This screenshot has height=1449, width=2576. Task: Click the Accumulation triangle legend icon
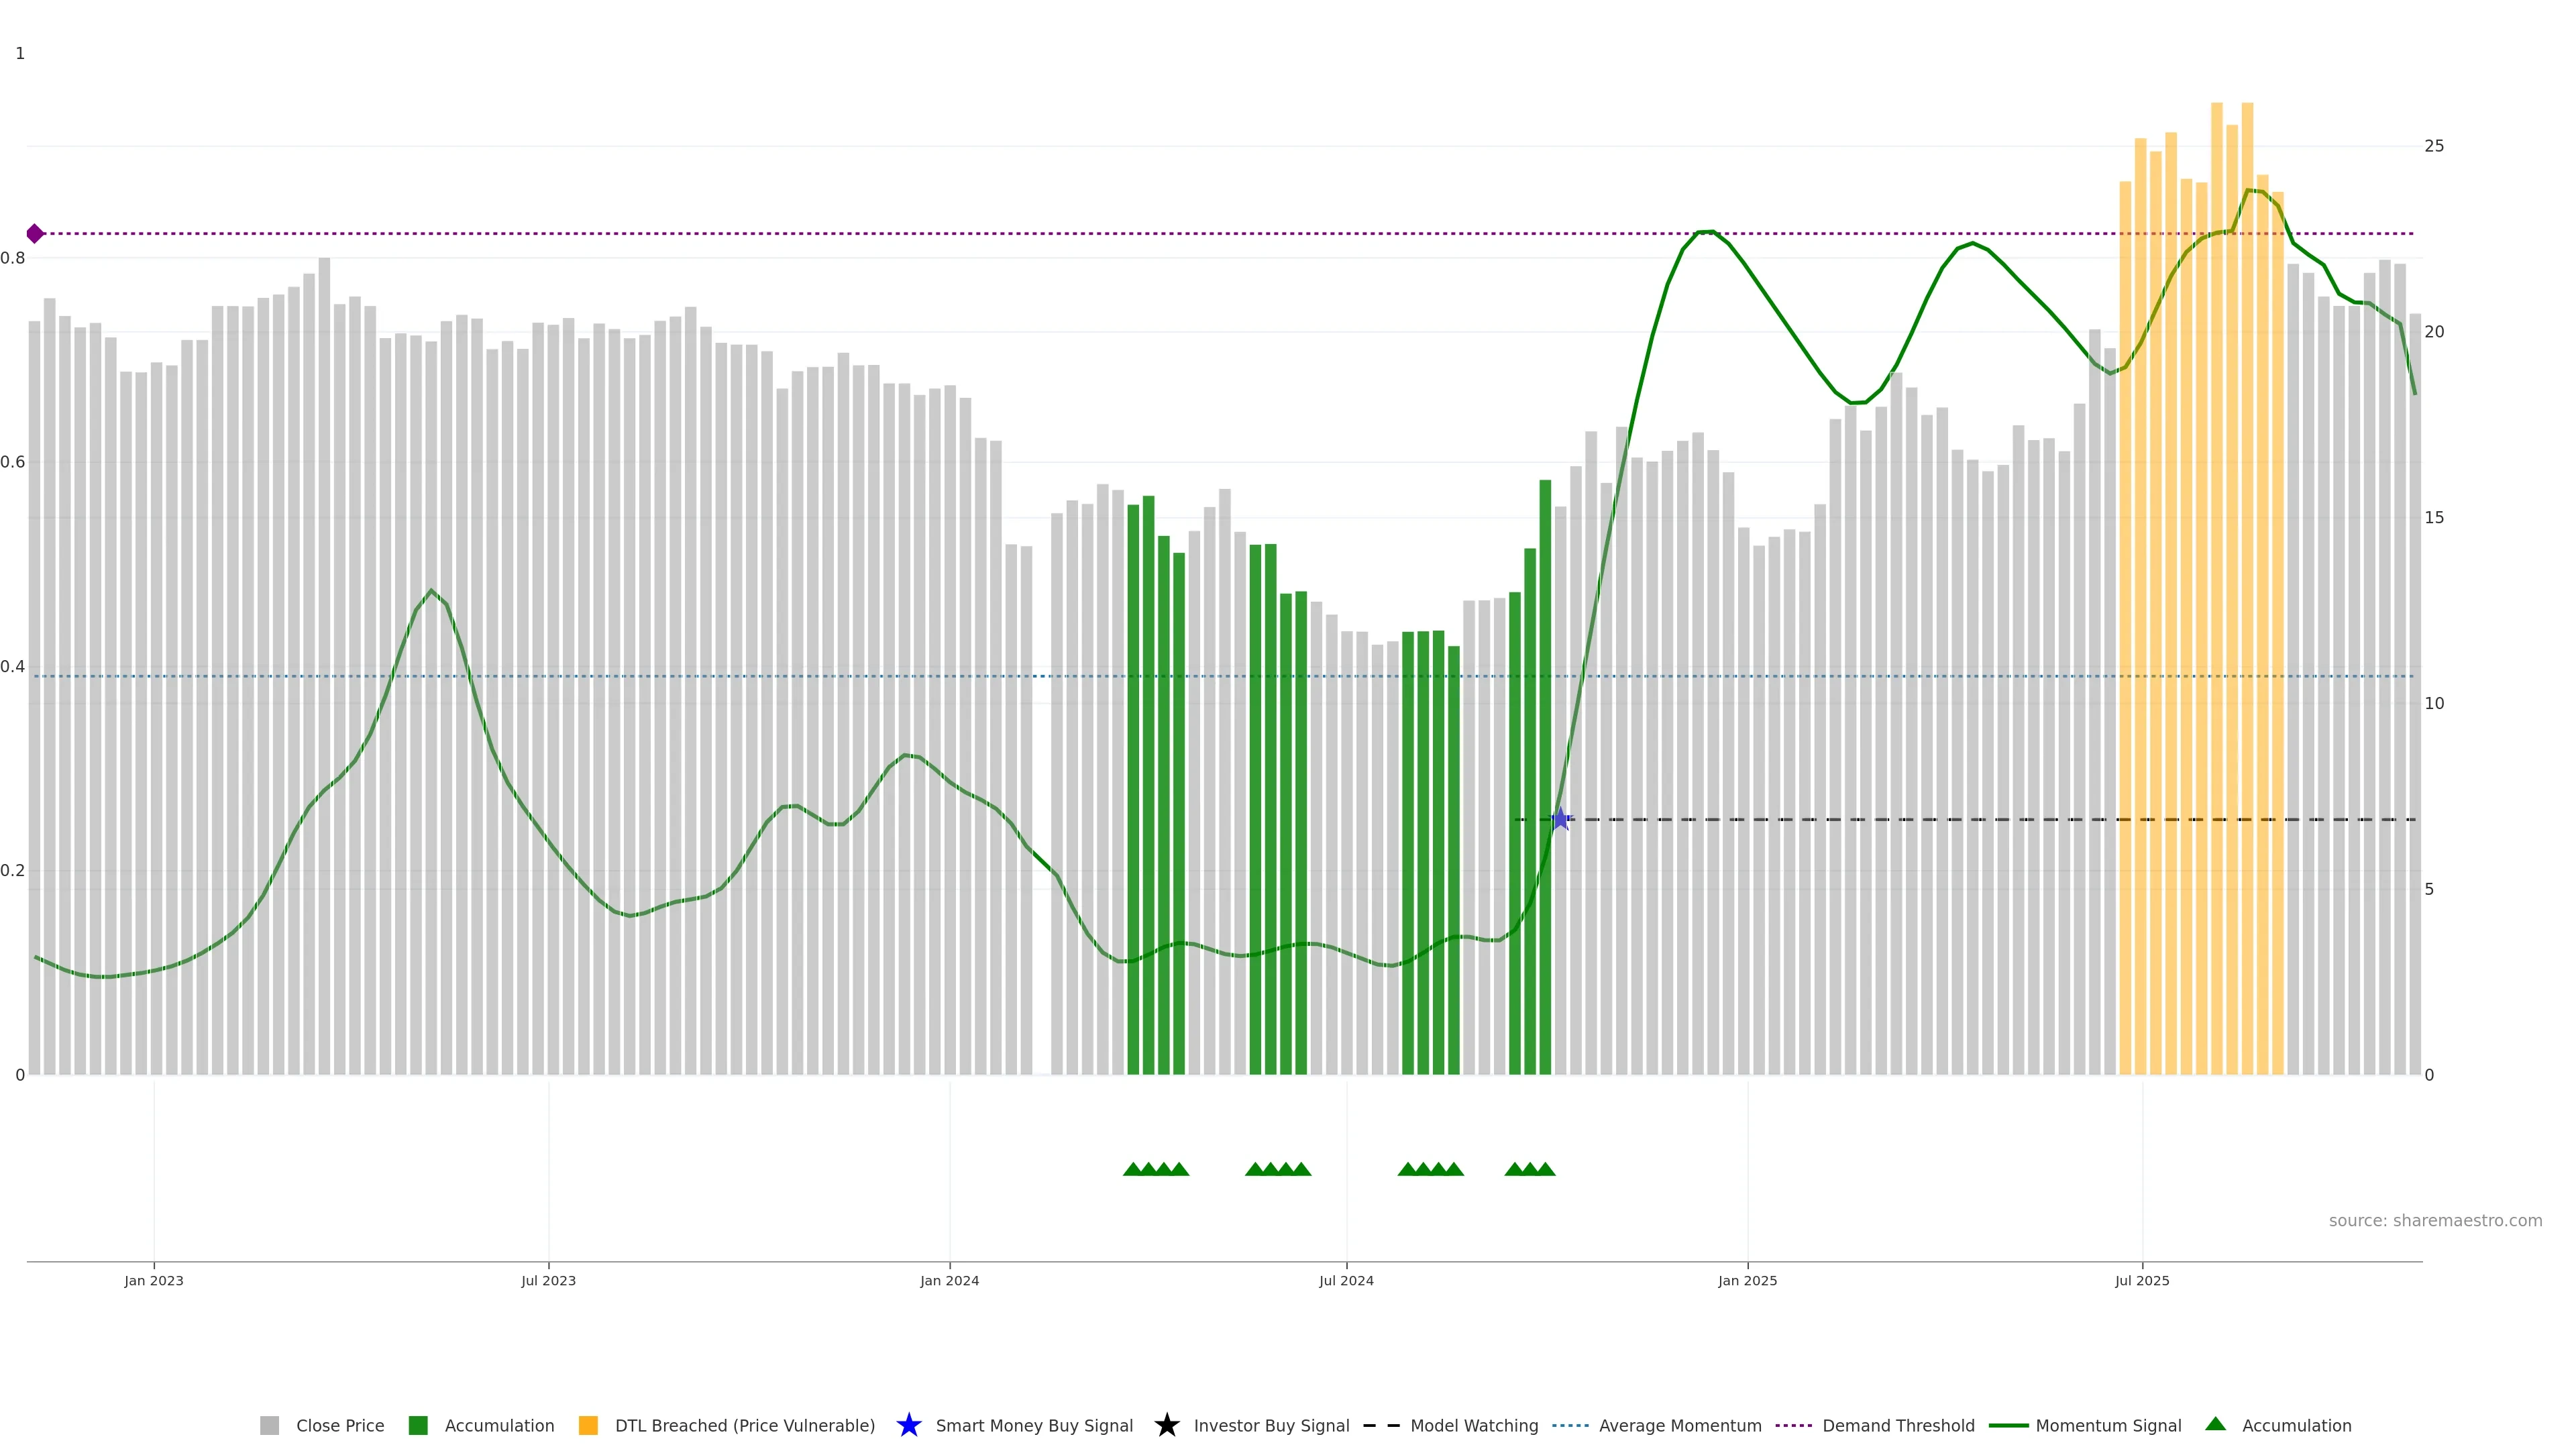(x=2215, y=1424)
